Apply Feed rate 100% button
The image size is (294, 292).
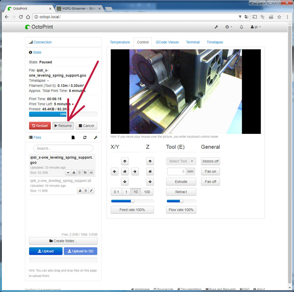point(132,210)
